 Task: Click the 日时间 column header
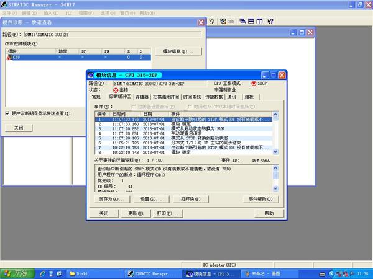click(x=126, y=114)
